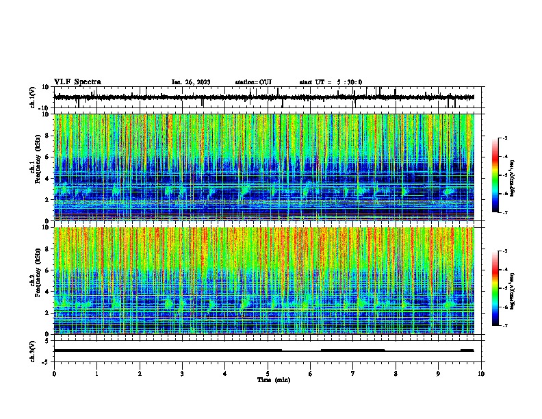Image resolution: width=542 pixels, height=419 pixels.
Task: Select the "start UT = 5:30:0" header text
Action: (x=331, y=82)
